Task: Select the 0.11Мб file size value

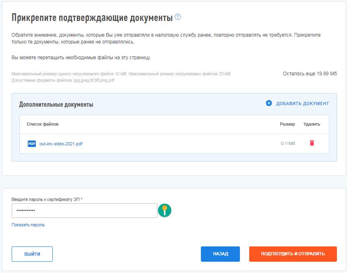Action: point(288,144)
